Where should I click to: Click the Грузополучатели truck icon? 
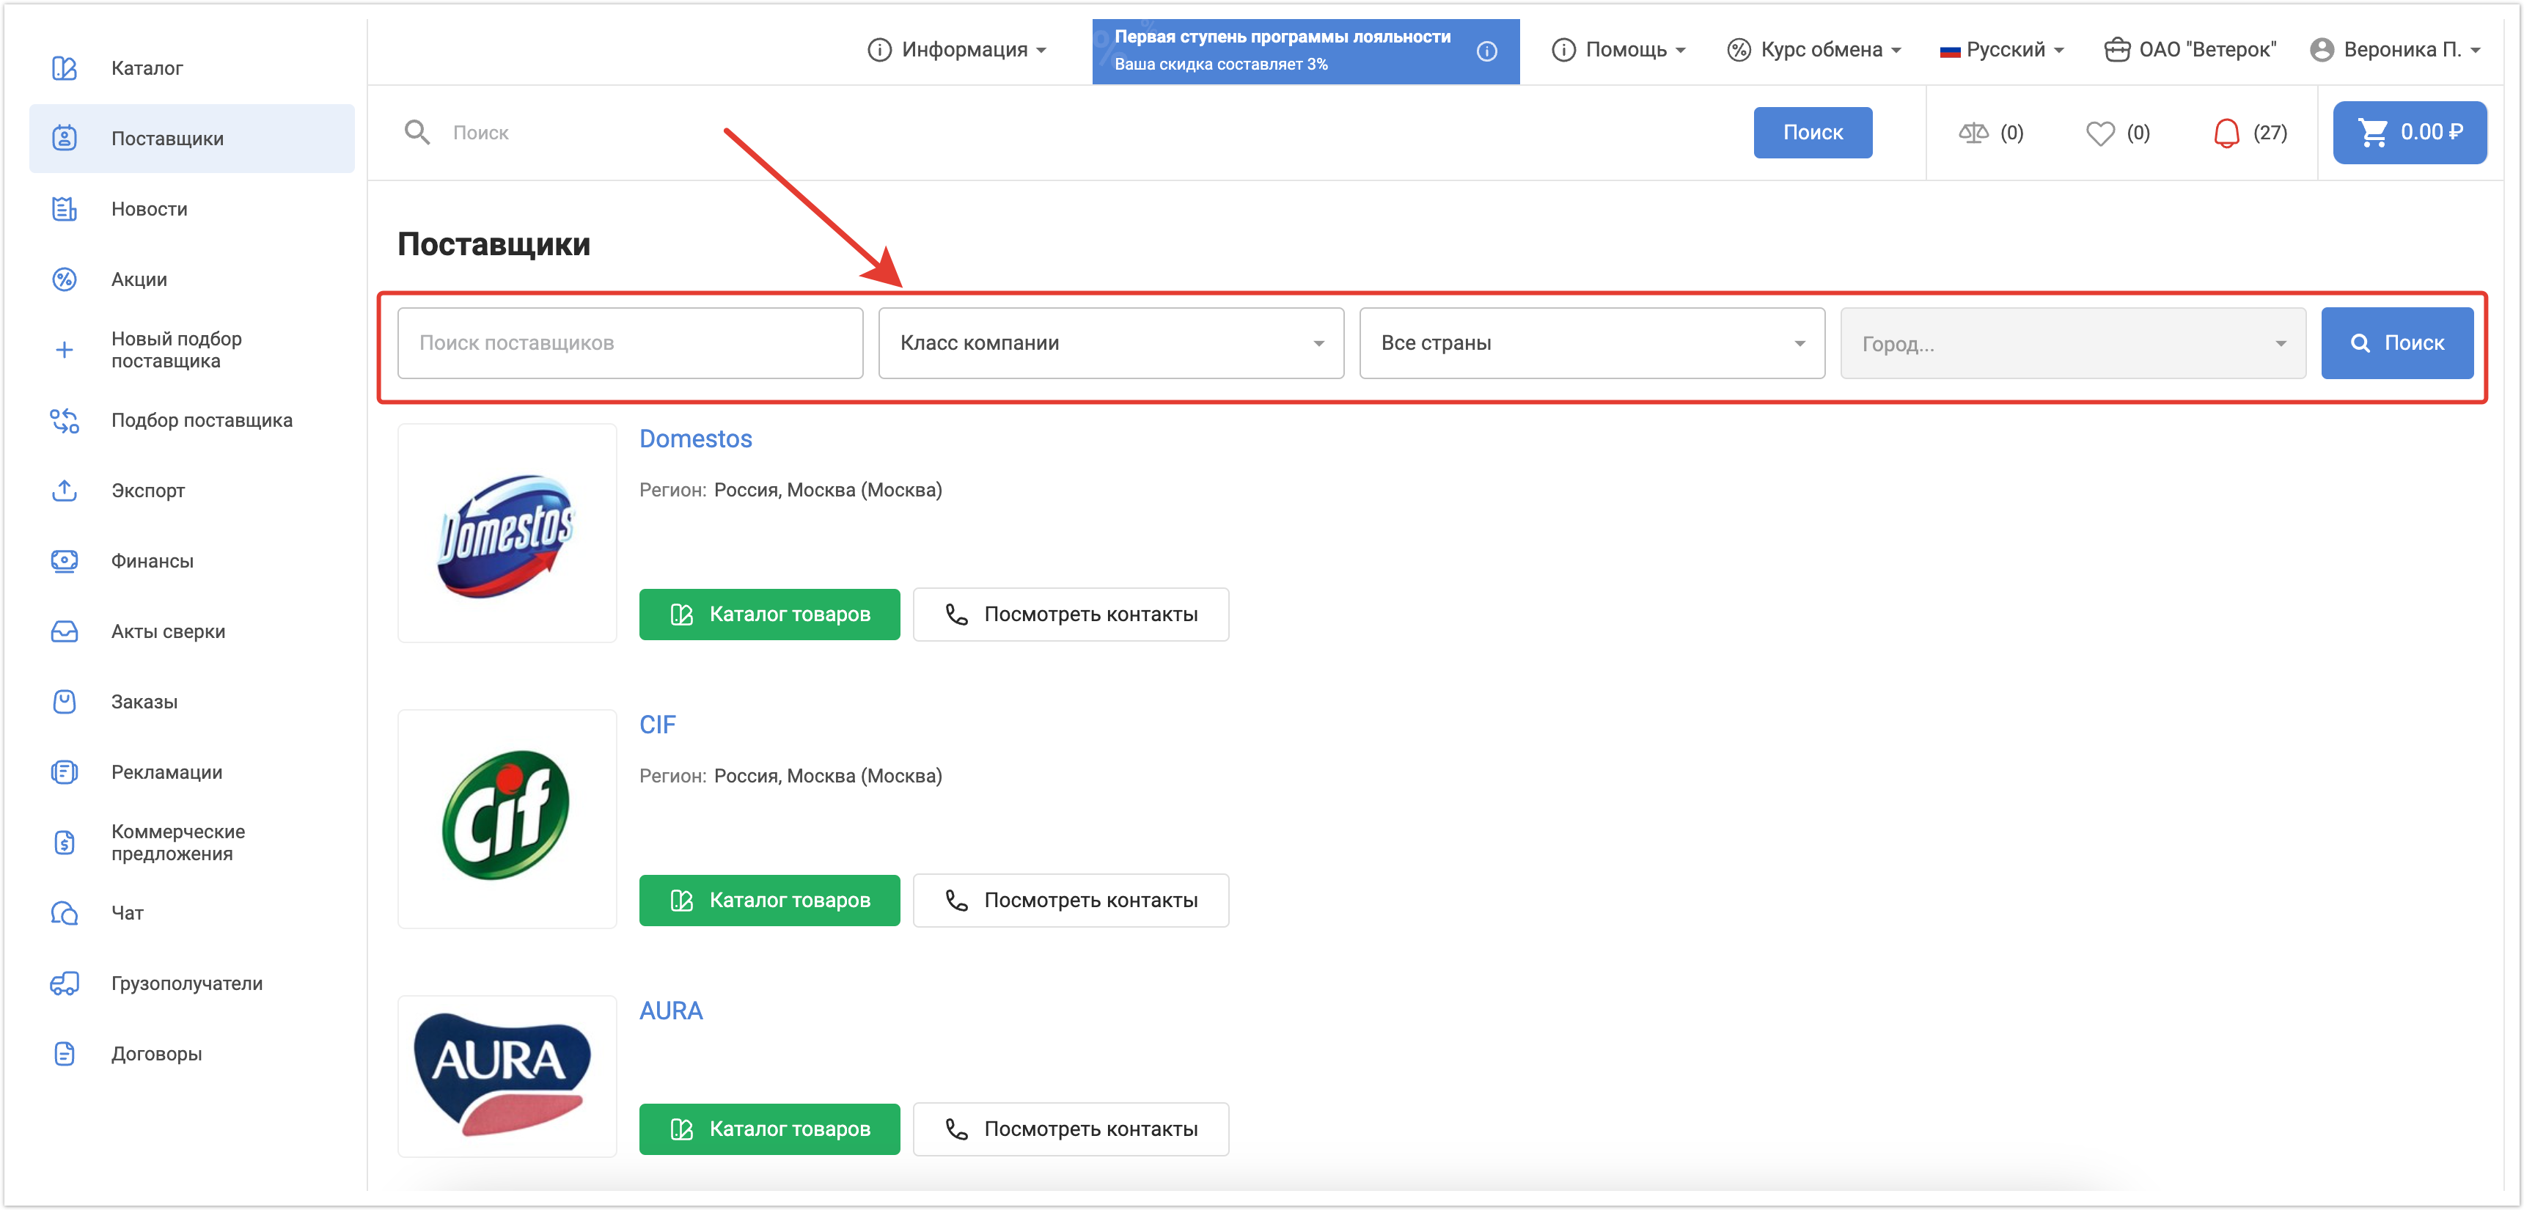pyautogui.click(x=65, y=983)
